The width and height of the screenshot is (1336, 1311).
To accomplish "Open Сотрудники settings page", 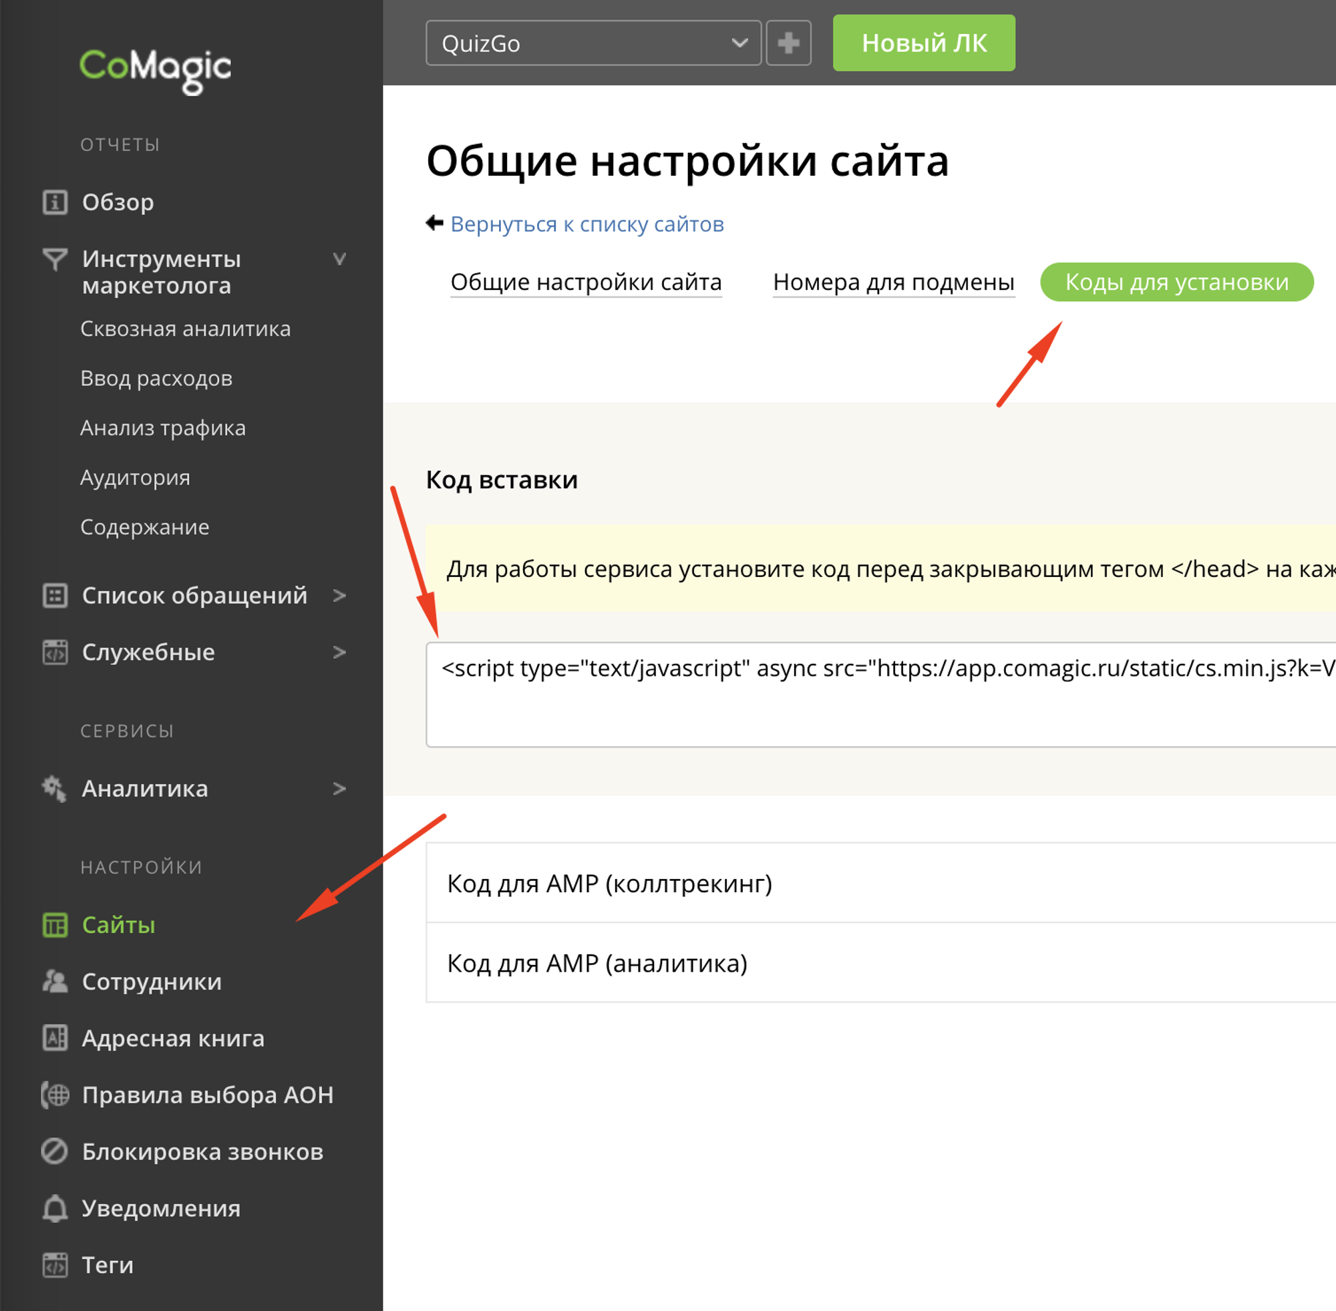I will point(152,981).
